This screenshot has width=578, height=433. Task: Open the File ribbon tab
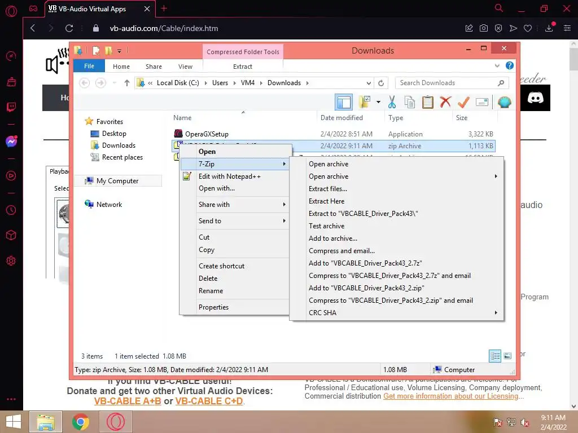pyautogui.click(x=89, y=67)
